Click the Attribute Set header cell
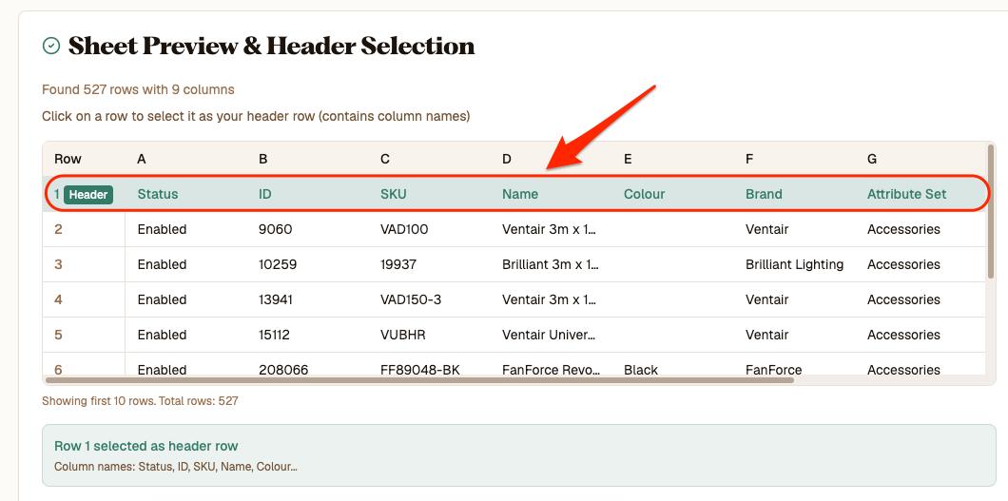Screen dimensions: 1008x501 tap(906, 194)
